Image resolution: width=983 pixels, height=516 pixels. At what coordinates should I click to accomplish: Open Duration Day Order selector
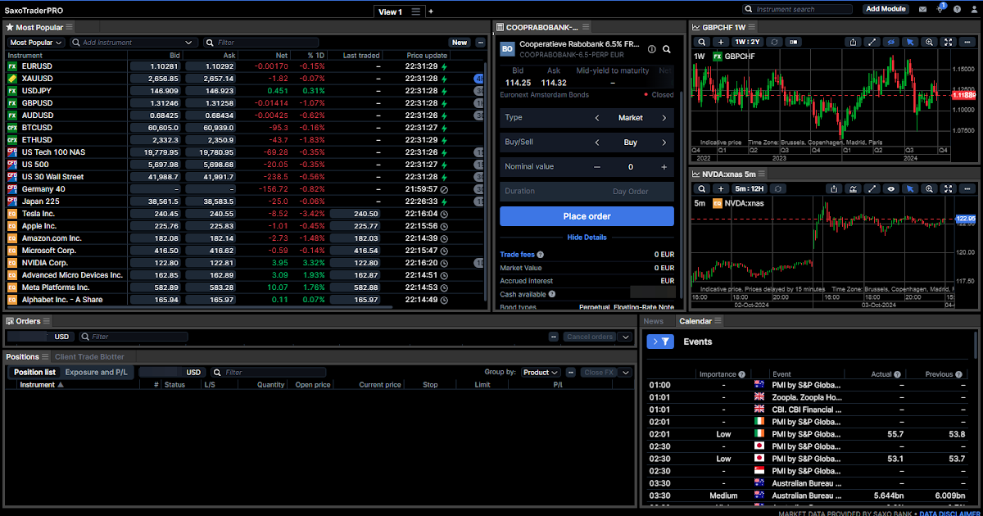click(587, 192)
